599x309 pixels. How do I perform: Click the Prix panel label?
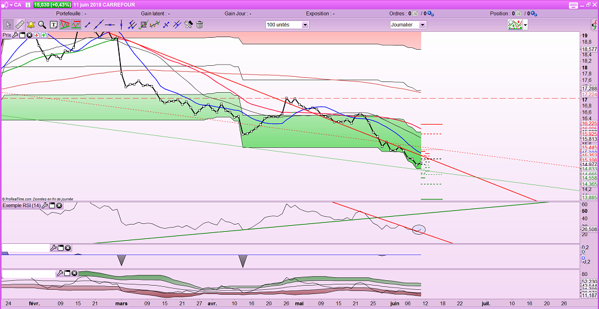pyautogui.click(x=7, y=35)
